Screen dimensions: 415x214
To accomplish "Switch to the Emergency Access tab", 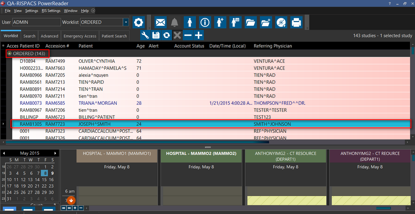I will (80, 36).
